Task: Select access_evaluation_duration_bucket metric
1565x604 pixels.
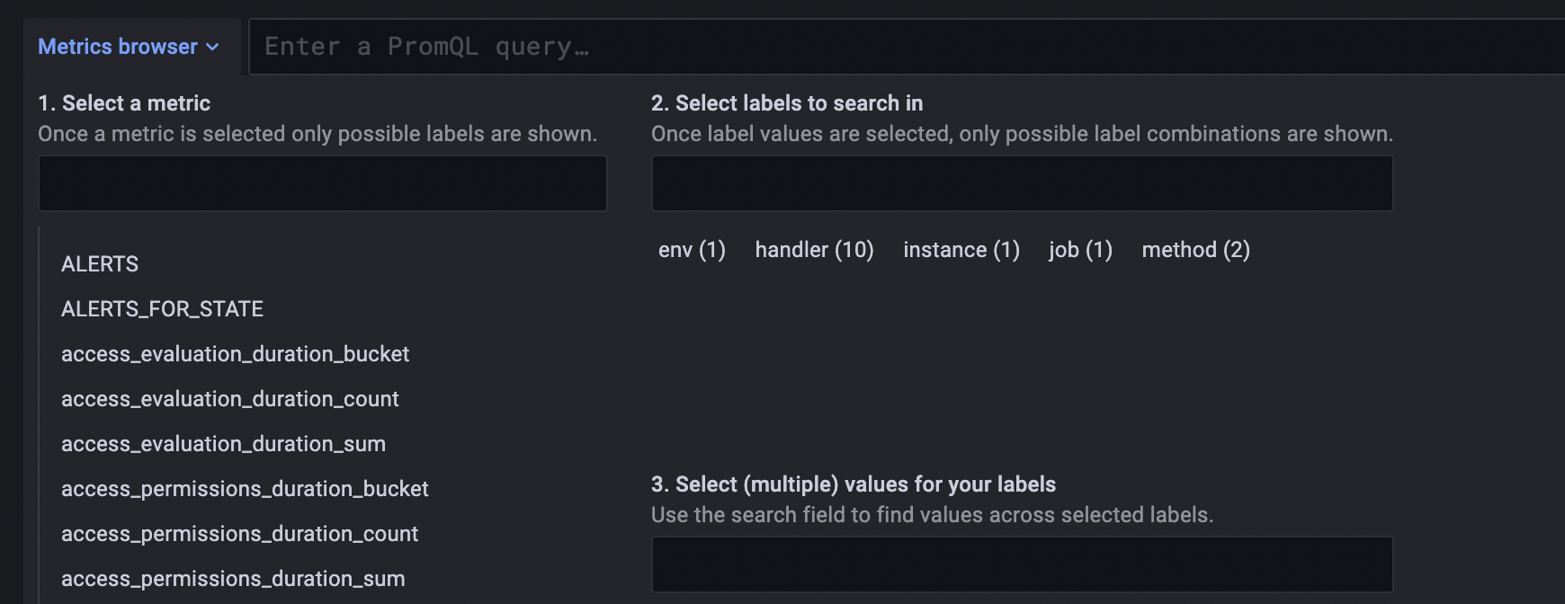Action: [235, 353]
